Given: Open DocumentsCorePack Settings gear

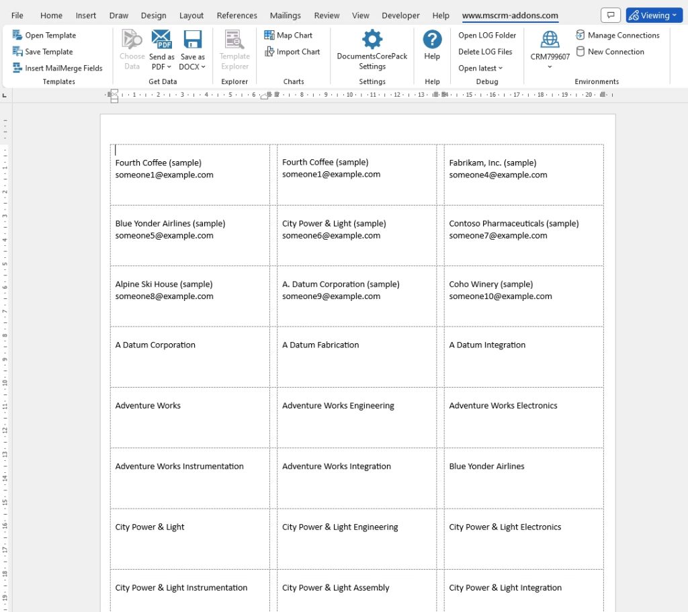Looking at the screenshot, I should (372, 40).
